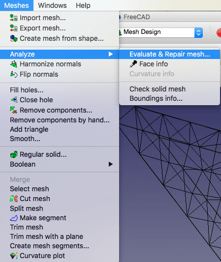
Task: Open the Meshes menu
Action: click(17, 5)
